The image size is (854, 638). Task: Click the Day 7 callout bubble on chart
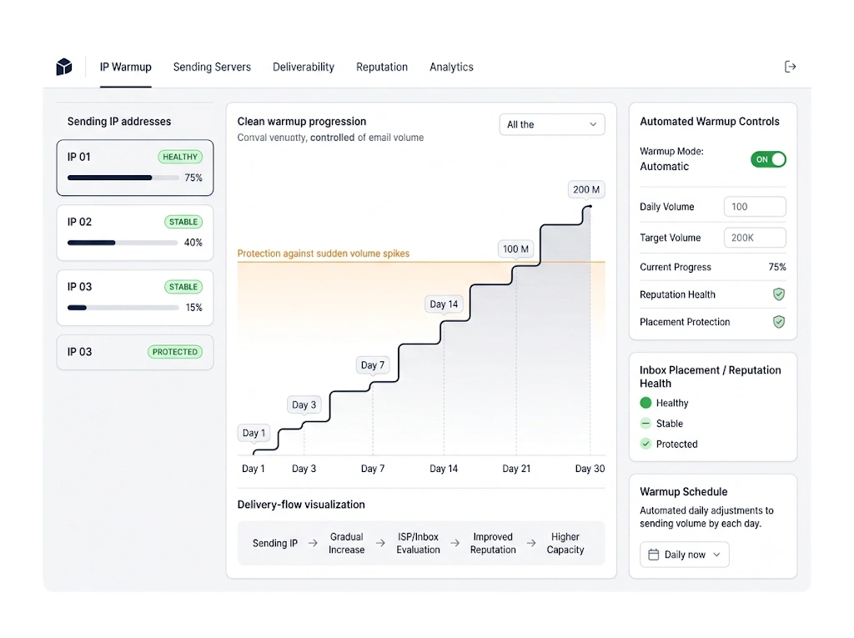click(x=373, y=365)
